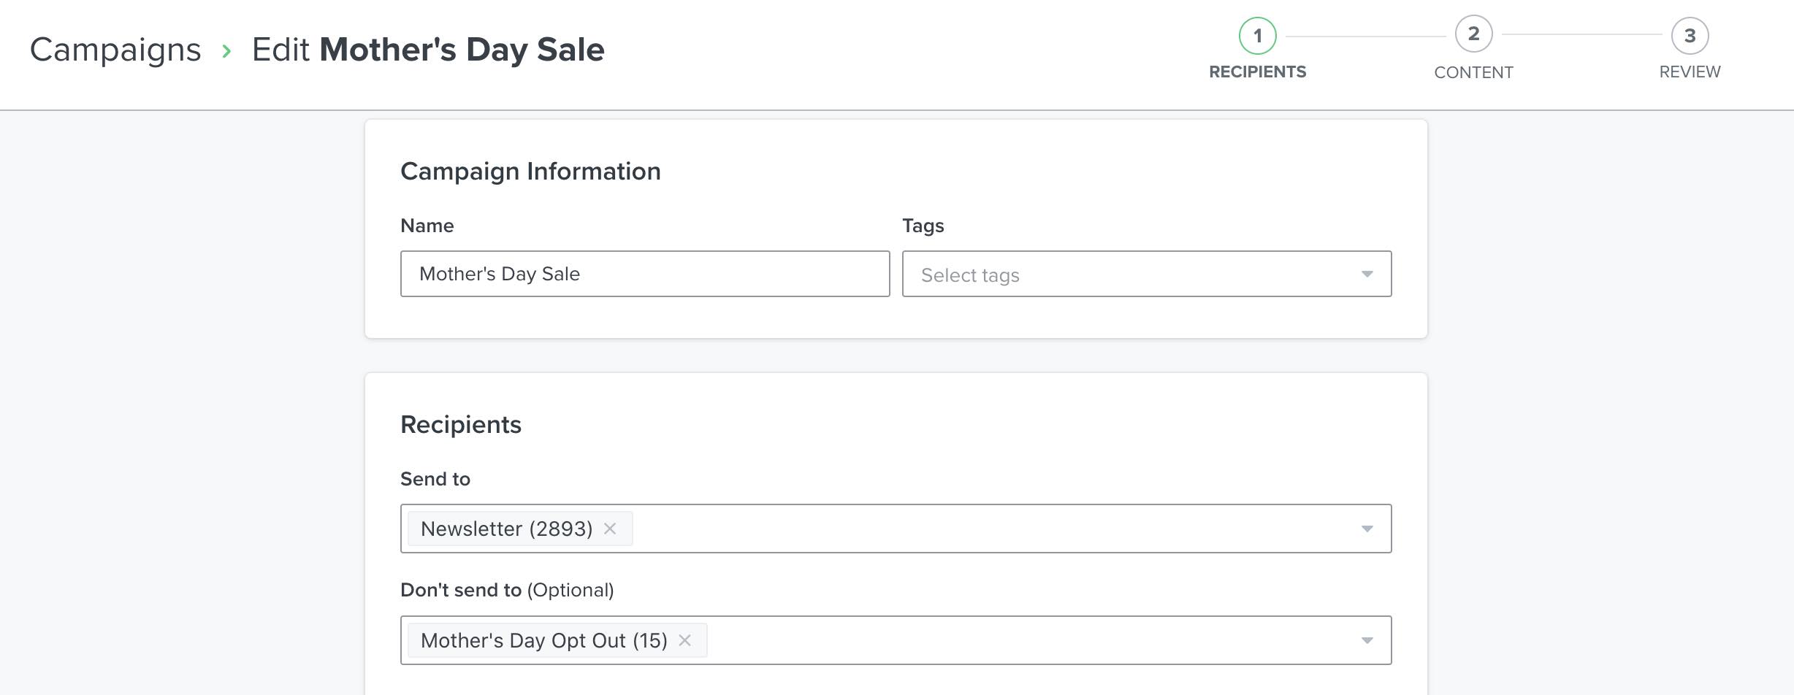This screenshot has height=695, width=1794.
Task: Select the Newsletter (2893) chip label
Action: 506,529
